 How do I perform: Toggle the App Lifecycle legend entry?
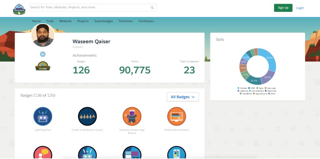260,94
